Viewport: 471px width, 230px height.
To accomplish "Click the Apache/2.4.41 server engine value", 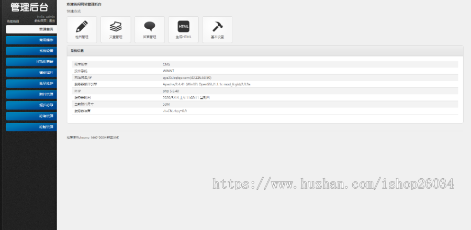I will coord(206,84).
